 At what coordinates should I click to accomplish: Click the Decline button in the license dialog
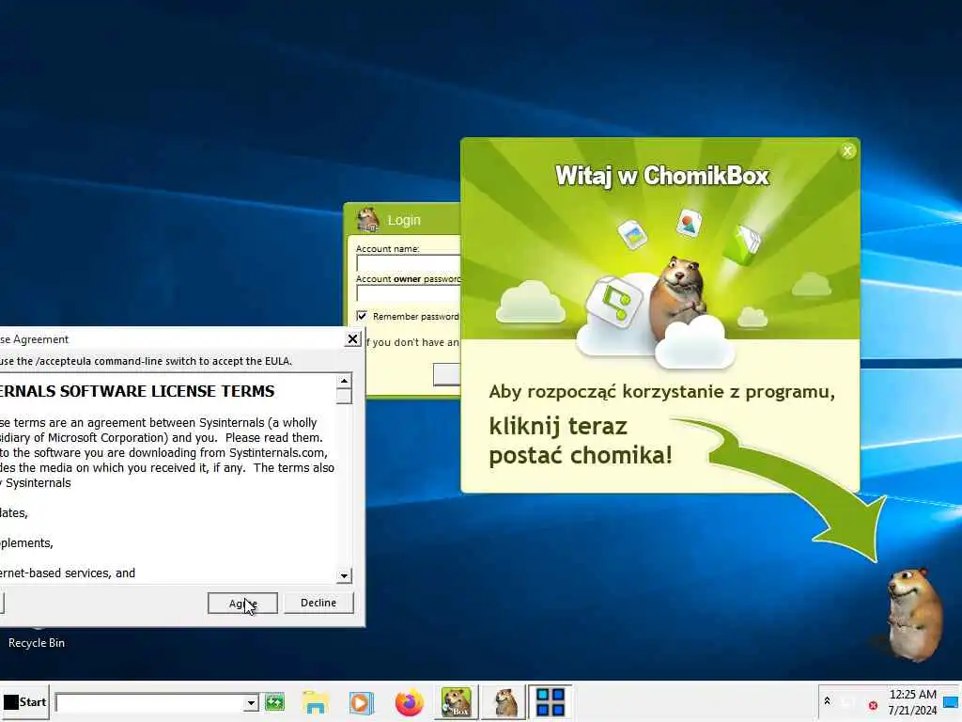point(318,603)
